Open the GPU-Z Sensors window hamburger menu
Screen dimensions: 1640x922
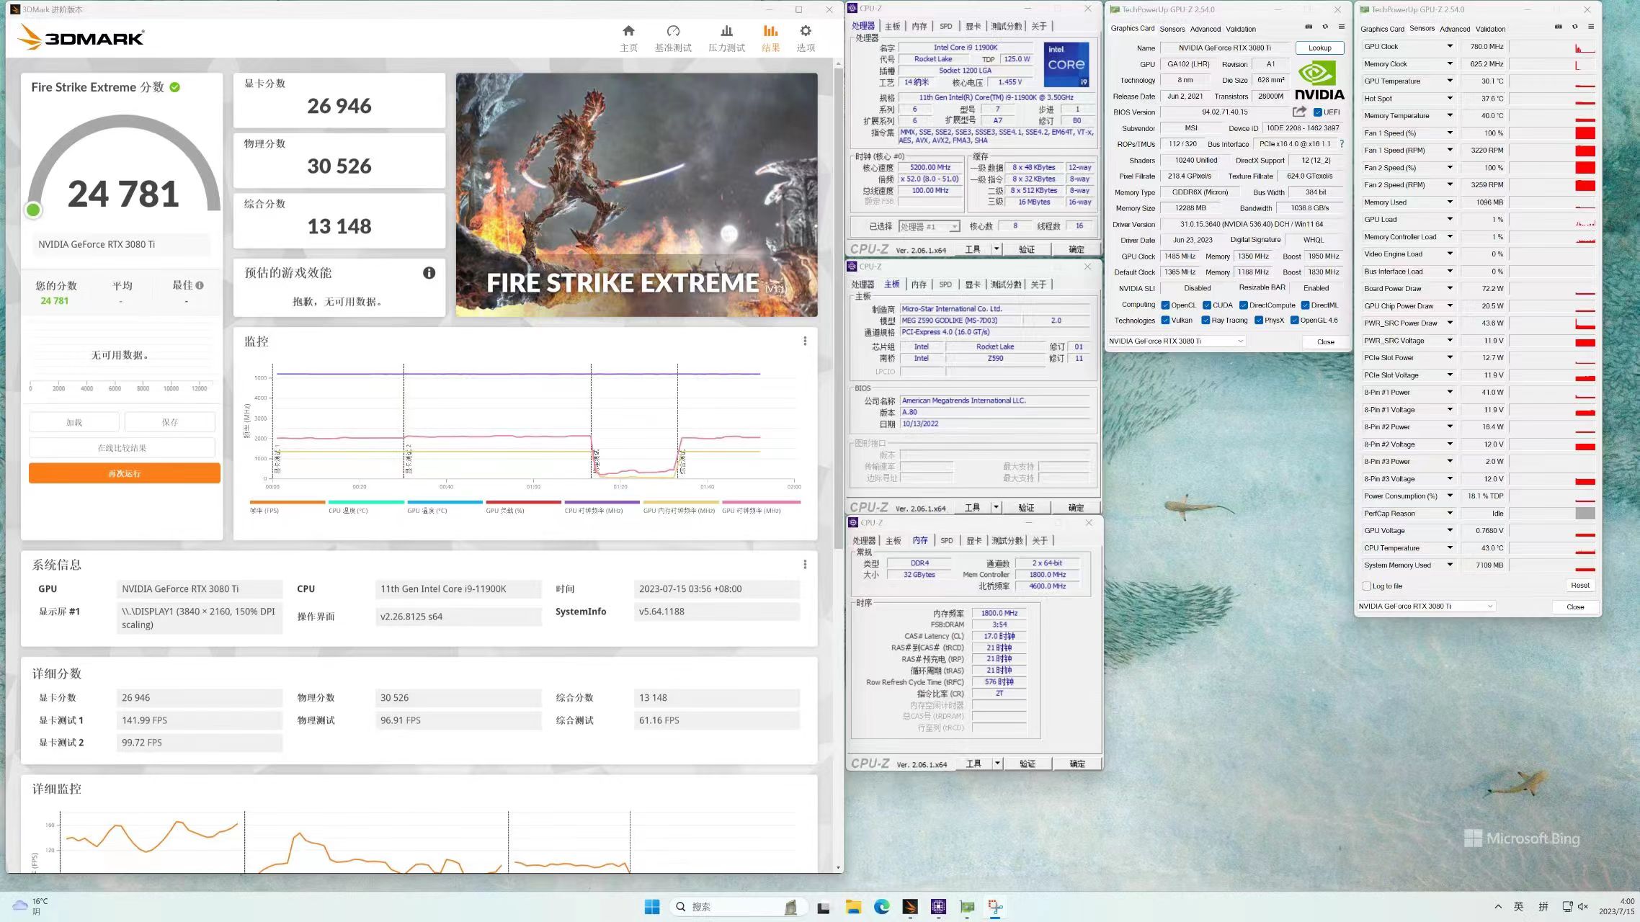click(1591, 27)
